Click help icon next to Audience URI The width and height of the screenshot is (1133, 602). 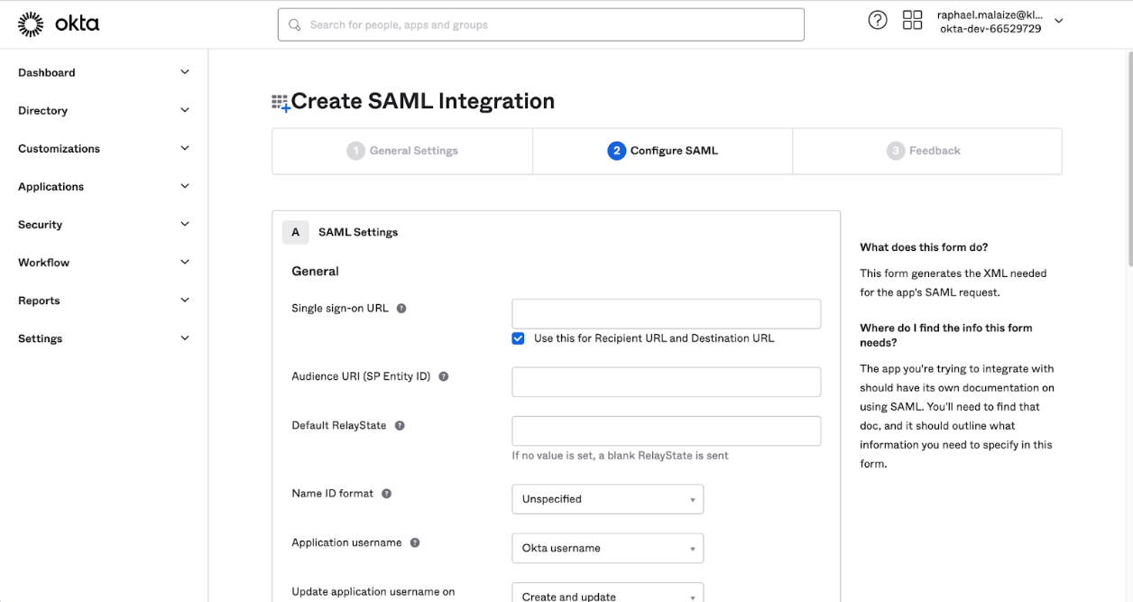click(x=444, y=376)
